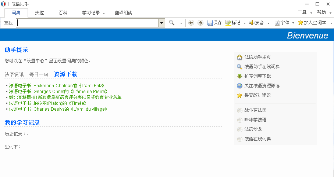This screenshot has height=177, width=334.
Task: Select the 咪咪学法语 radio option
Action: coord(240,120)
